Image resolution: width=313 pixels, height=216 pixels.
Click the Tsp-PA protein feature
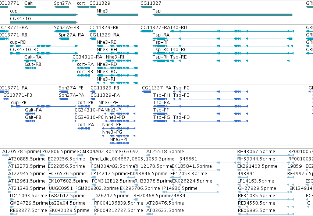[200, 106]
